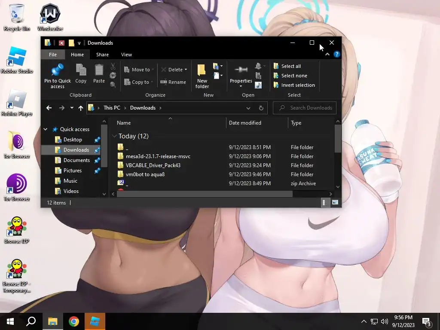440x330 pixels.
Task: Switch to Large icons view in status bar
Action: tap(335, 202)
